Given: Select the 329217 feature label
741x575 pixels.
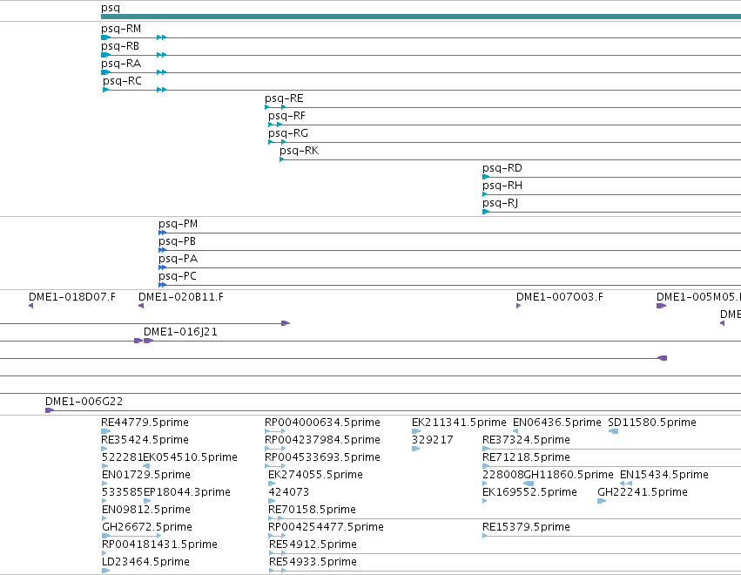Looking at the screenshot, I should pyautogui.click(x=433, y=440).
